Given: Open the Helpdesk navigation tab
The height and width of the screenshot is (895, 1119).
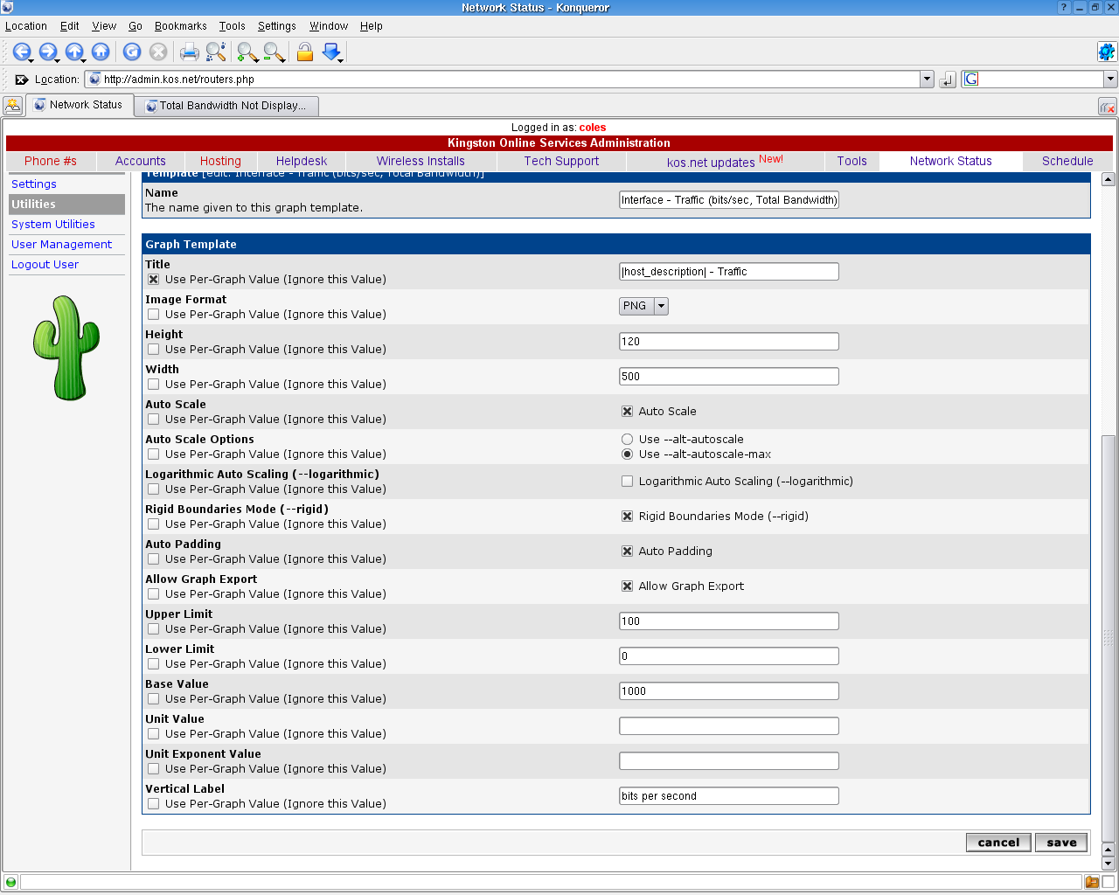Looking at the screenshot, I should coord(302,161).
